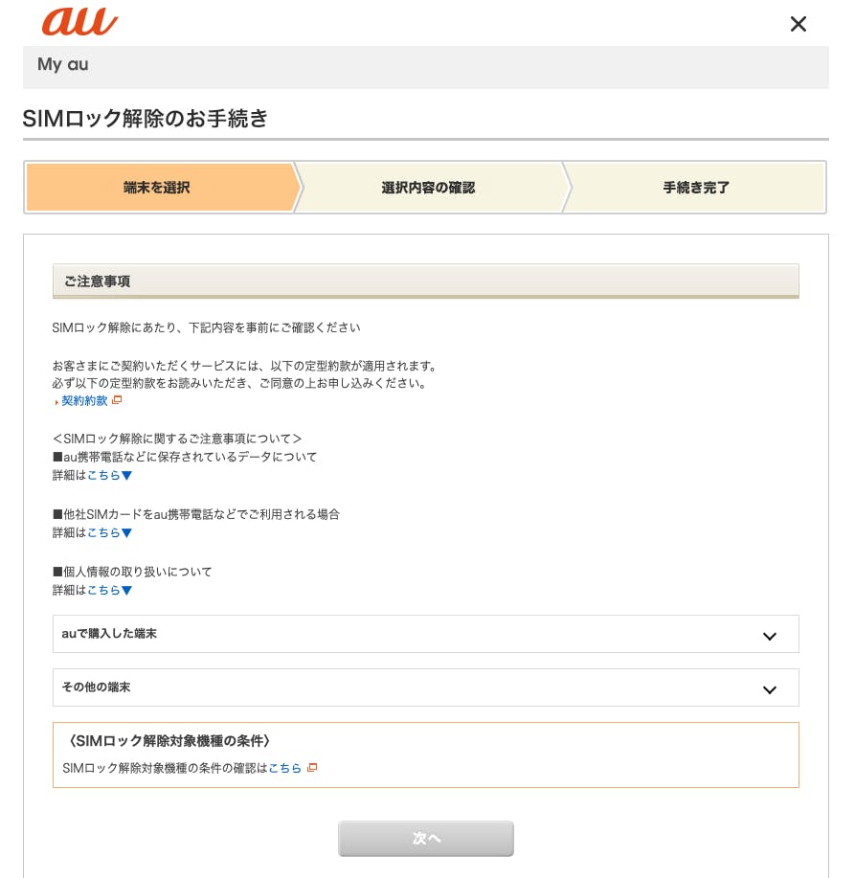Select the 手続き完了 step
Image resolution: width=855 pixels, height=878 pixels.
click(x=696, y=188)
